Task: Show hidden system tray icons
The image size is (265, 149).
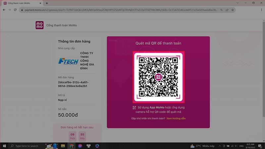Action: [220, 146]
